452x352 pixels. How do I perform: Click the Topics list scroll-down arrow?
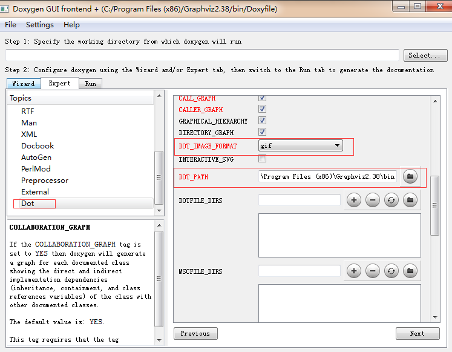(159, 211)
